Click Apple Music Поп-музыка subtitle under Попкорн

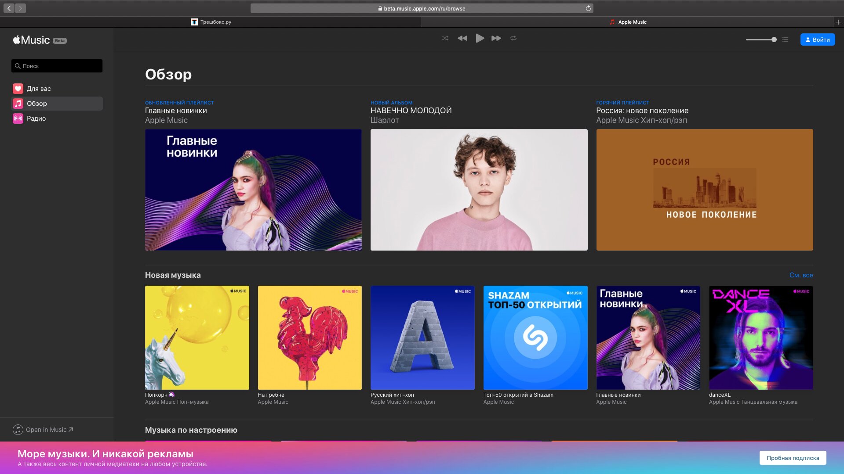177,402
